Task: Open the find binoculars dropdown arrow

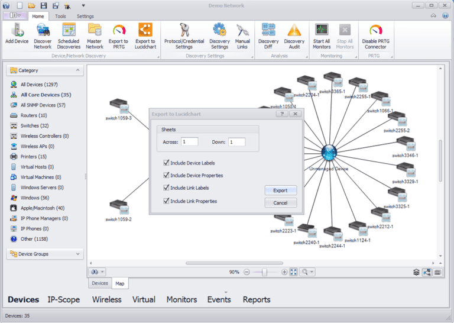Action: pos(102,272)
